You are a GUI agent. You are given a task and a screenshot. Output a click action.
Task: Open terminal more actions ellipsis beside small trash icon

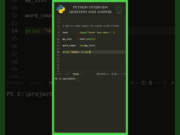tap(119, 74)
